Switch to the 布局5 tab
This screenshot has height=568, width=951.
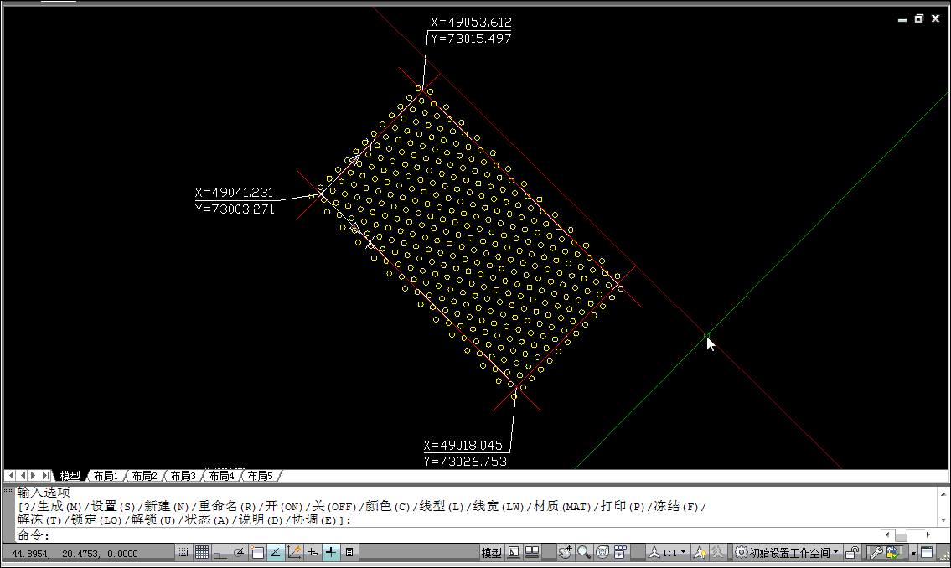261,476
